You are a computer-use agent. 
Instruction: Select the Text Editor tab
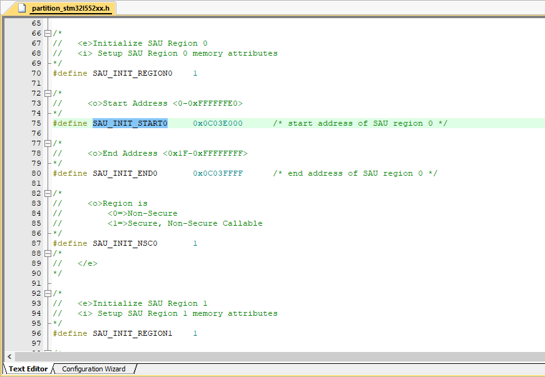[x=28, y=369]
